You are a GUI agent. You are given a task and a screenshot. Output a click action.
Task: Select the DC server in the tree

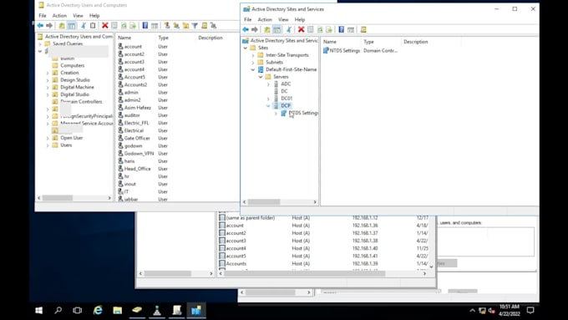click(284, 91)
